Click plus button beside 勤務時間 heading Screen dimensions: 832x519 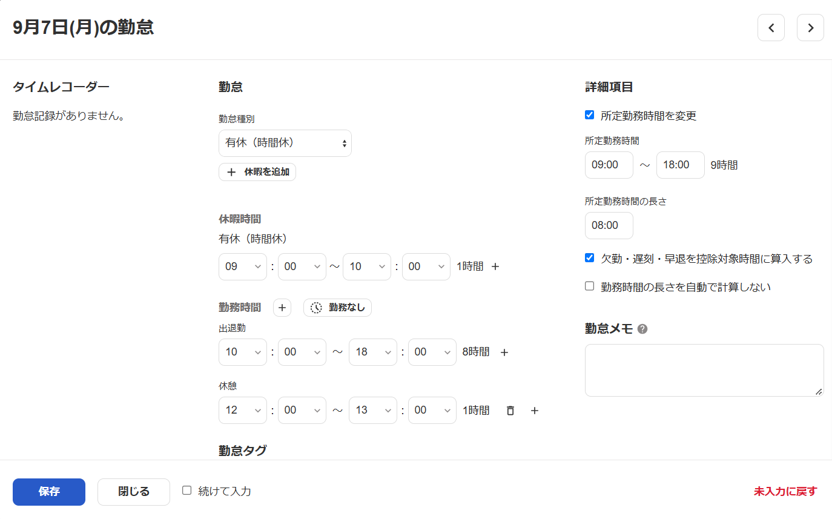[282, 308]
